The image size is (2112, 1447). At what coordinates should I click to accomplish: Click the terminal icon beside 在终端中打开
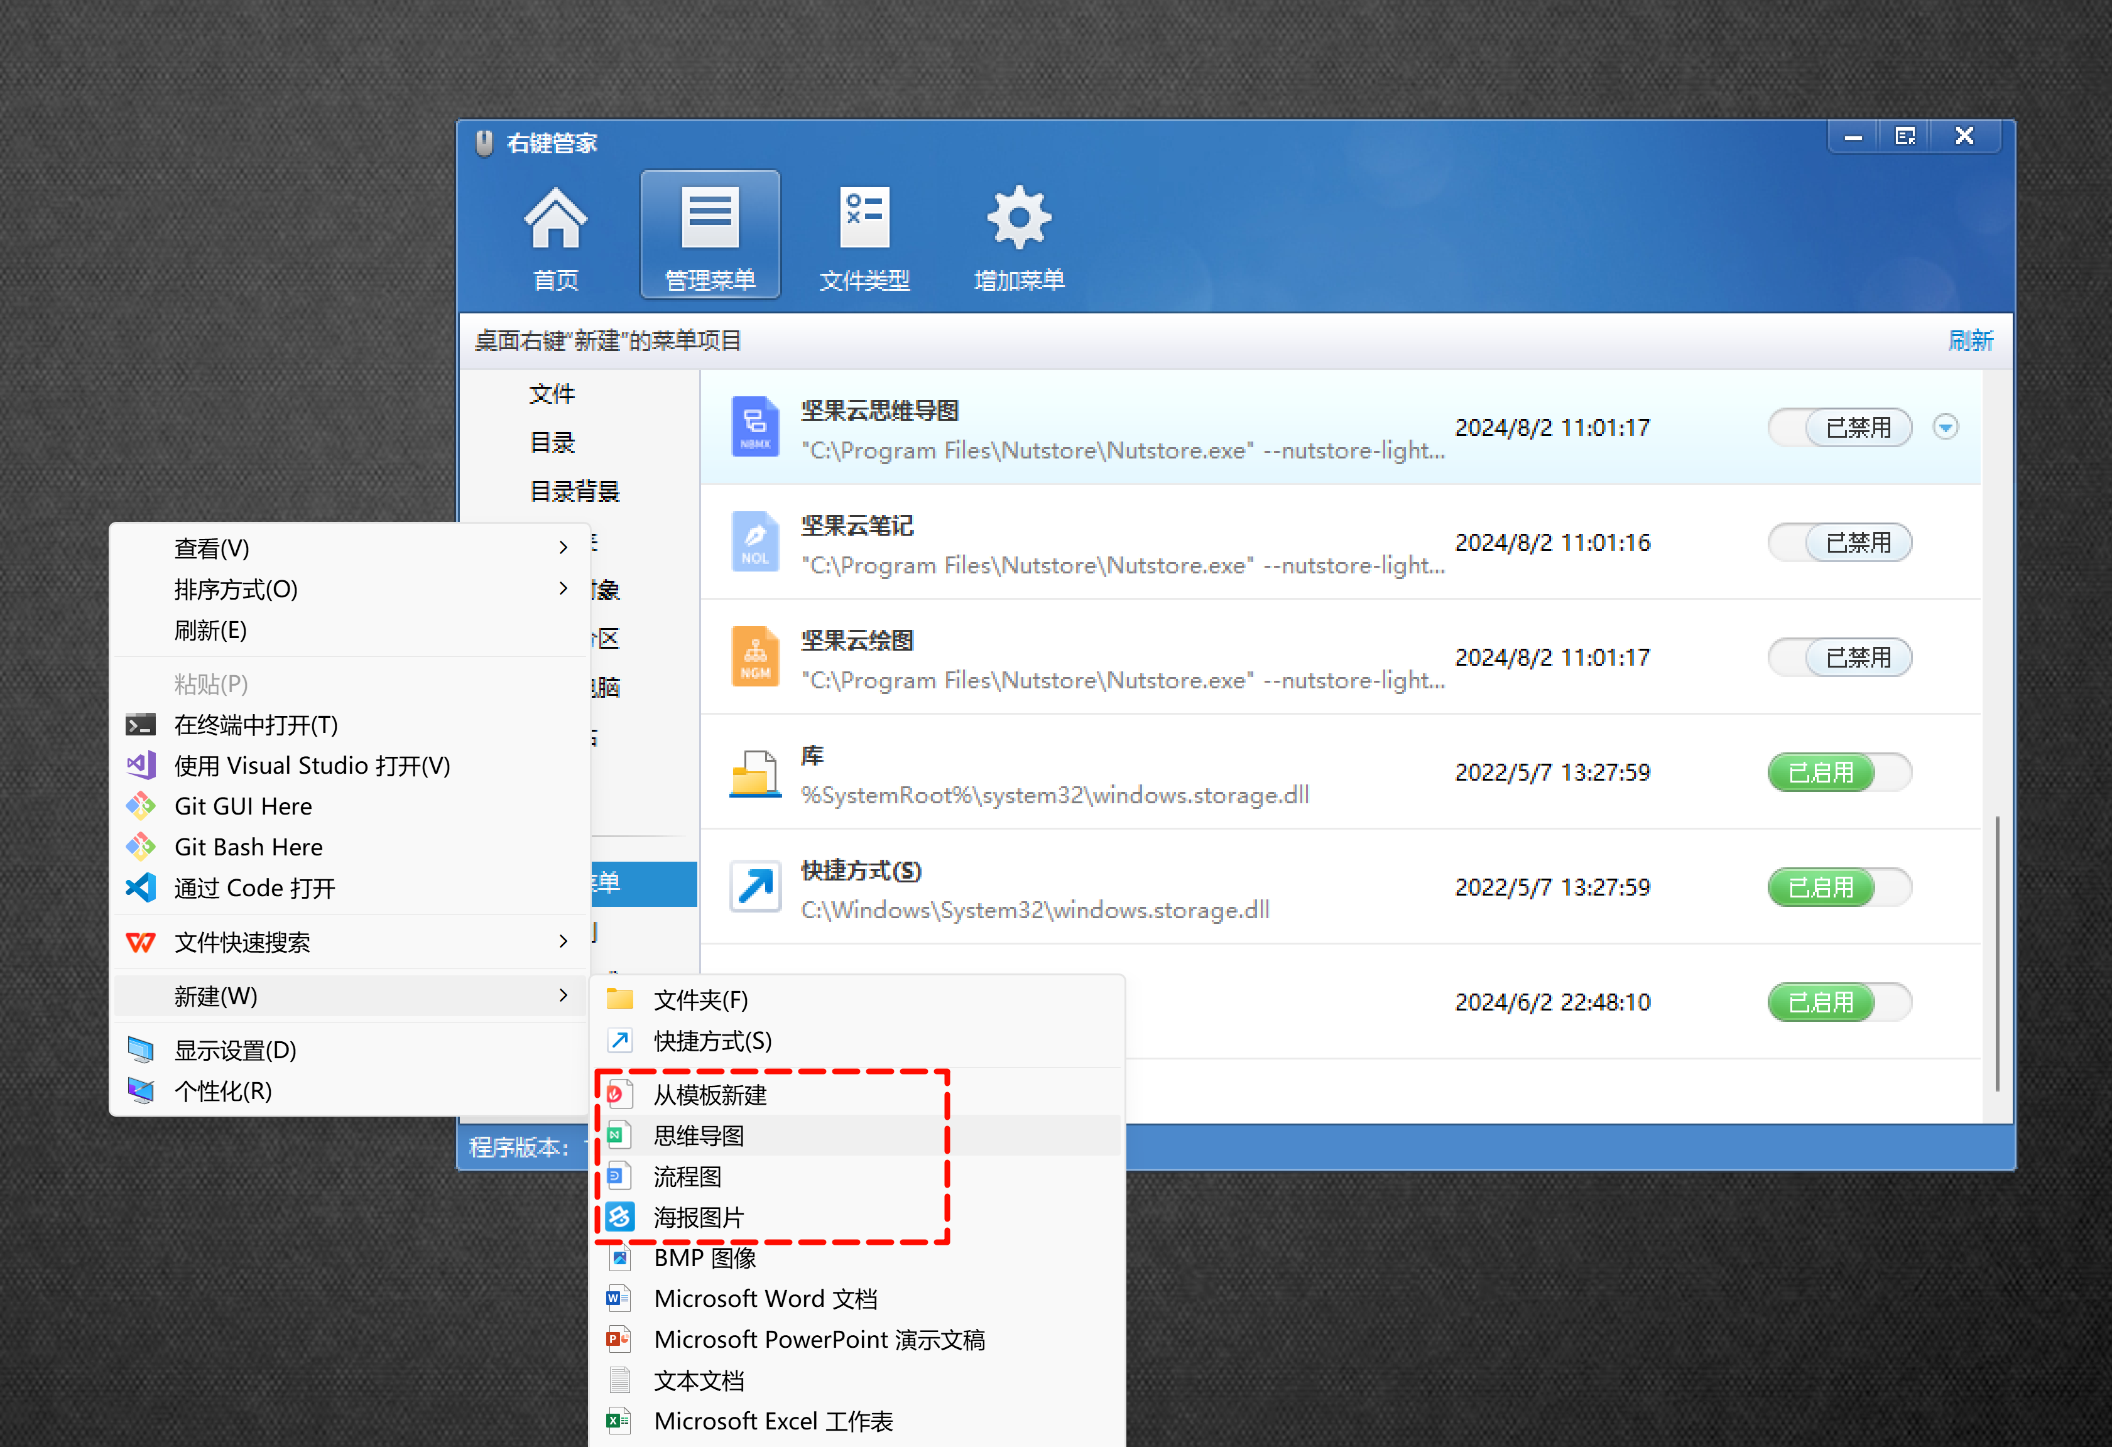pyautogui.click(x=140, y=725)
